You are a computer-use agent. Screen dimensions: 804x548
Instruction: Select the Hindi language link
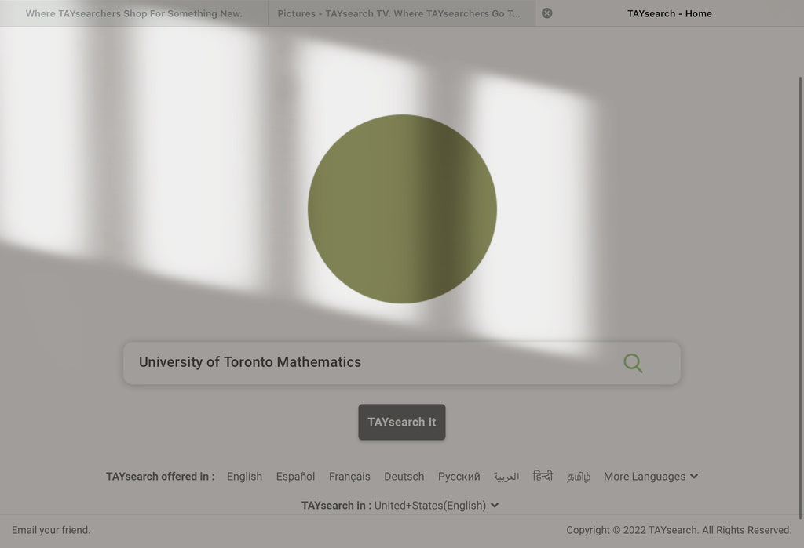click(x=543, y=477)
